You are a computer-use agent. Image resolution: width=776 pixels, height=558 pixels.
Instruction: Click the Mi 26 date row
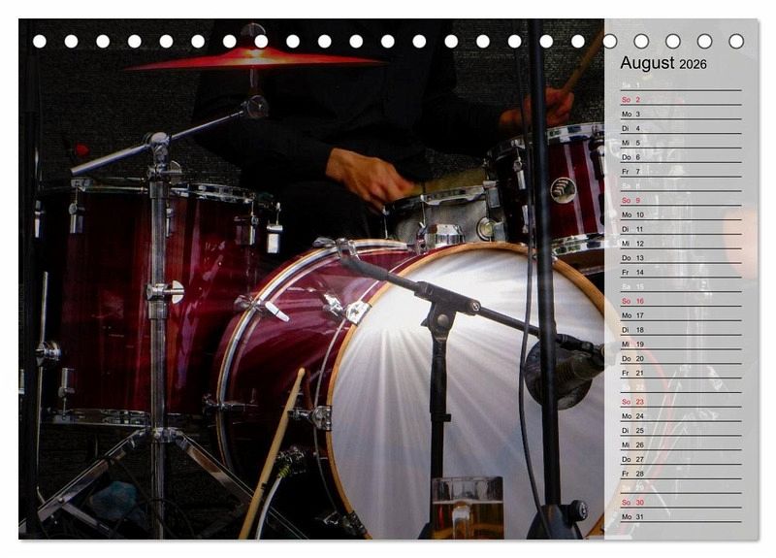coord(679,444)
